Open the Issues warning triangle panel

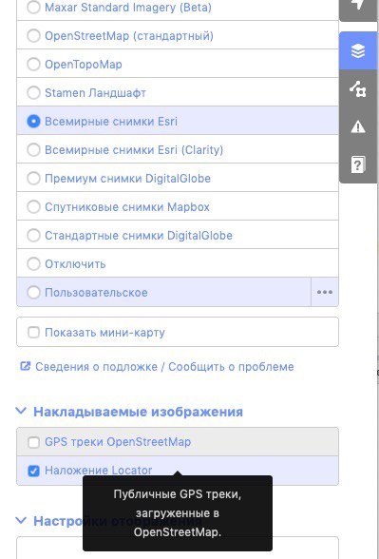tap(358, 126)
